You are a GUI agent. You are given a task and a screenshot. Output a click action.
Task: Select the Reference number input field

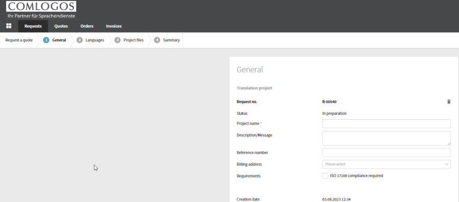387,153
